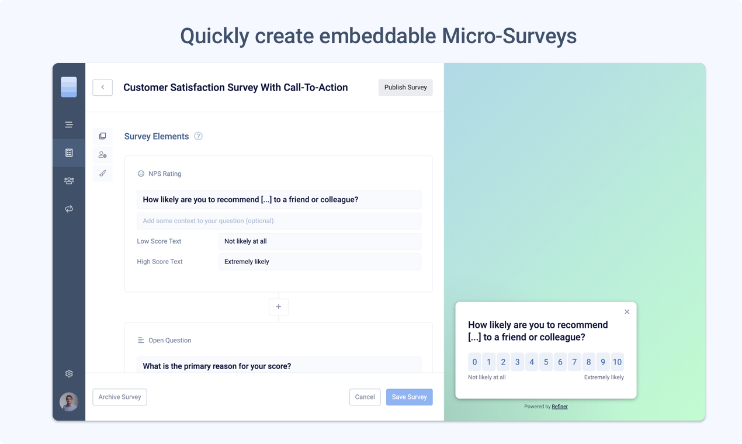Screen dimensions: 742x444
Task: Open the users group icon in sidebar
Action: [69, 181]
